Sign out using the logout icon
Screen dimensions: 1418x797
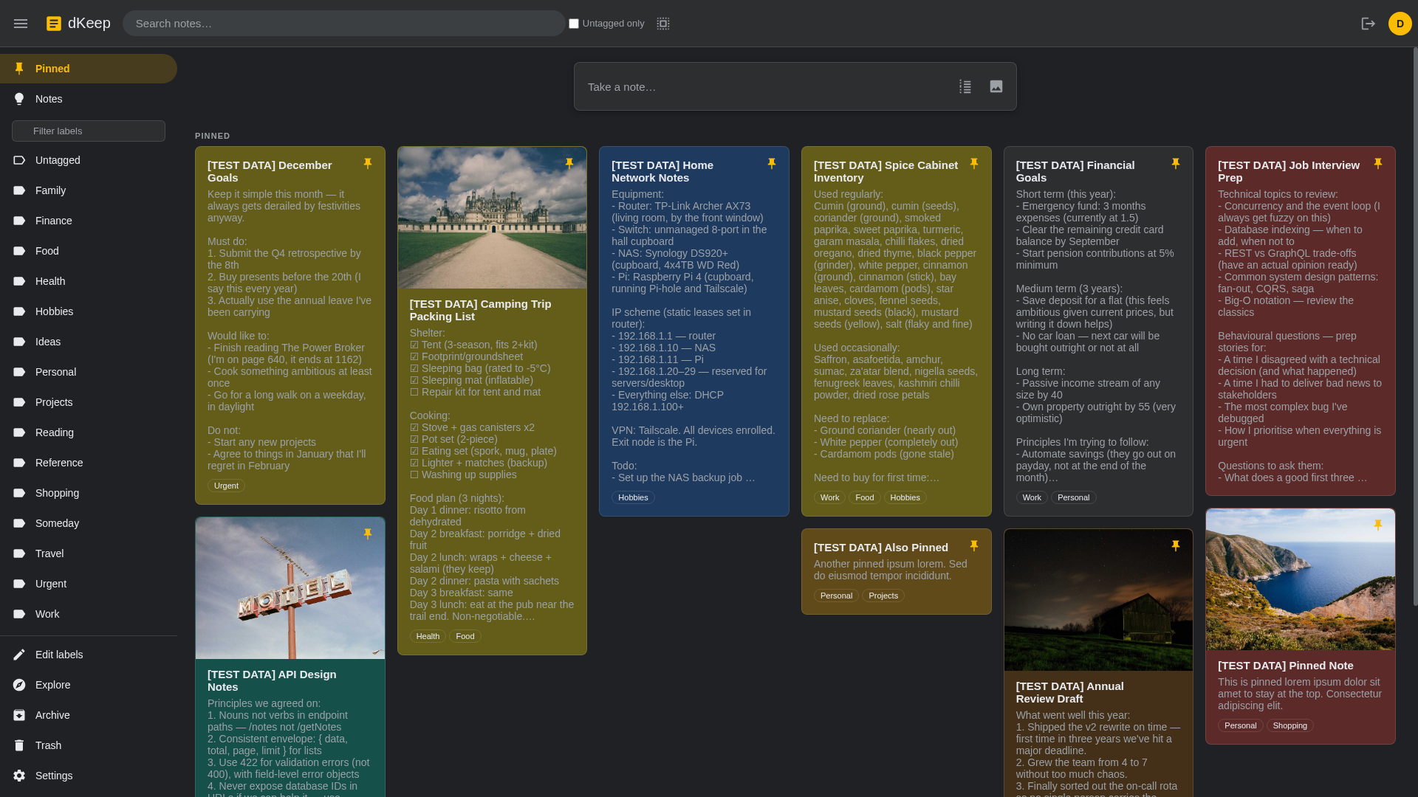1369,23
